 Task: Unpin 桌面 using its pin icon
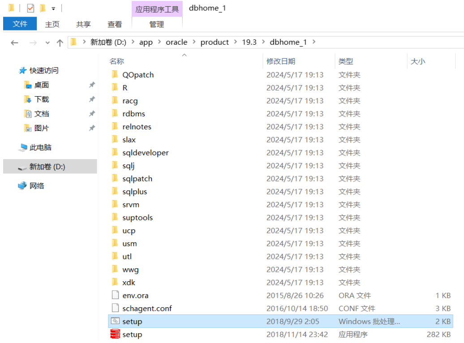coord(92,85)
